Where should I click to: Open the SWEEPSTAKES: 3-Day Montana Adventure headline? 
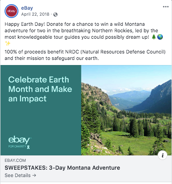tap(62, 168)
